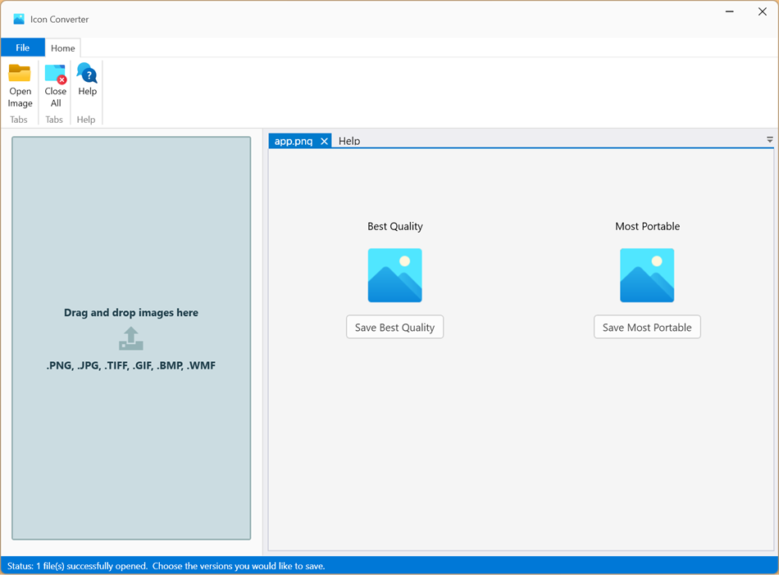
Task: Open the File menu
Action: 22,47
